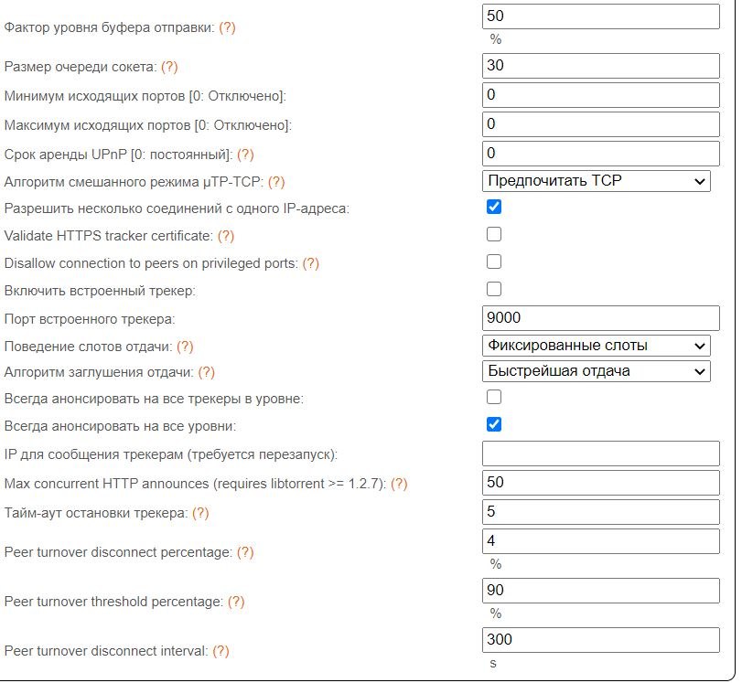Tick Disallow connection to peers on privileged ports
The image size is (742, 683).
494,261
